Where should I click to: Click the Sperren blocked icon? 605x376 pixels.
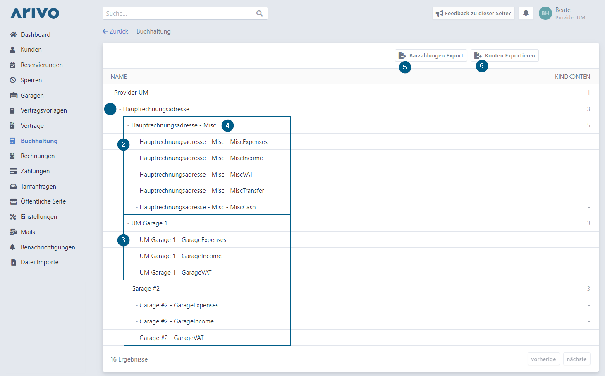13,80
